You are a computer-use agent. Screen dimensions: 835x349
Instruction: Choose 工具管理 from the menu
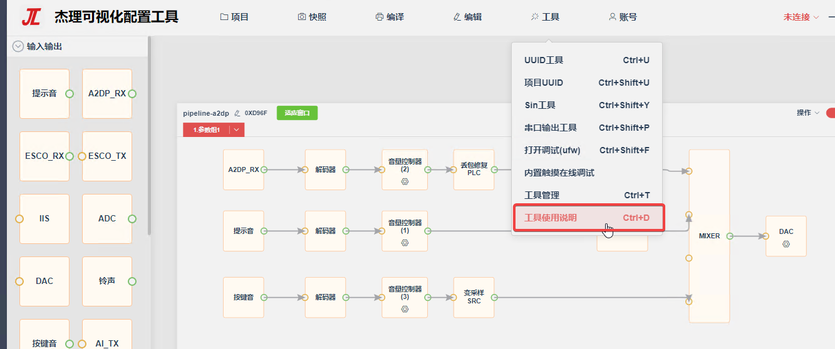click(587, 196)
